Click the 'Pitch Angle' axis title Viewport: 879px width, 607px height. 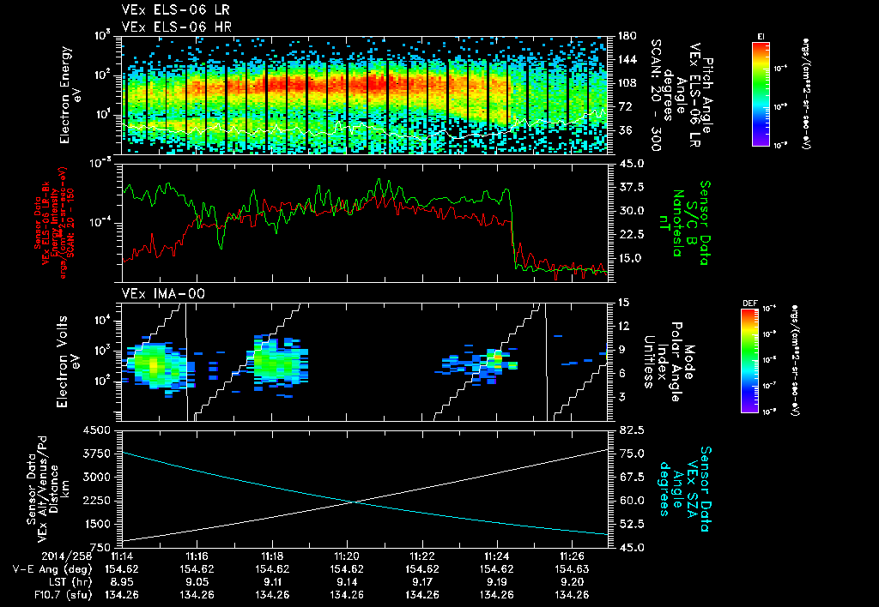pos(707,95)
